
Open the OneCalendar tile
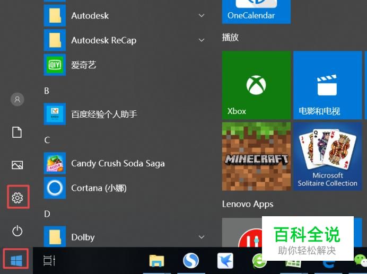click(256, 12)
